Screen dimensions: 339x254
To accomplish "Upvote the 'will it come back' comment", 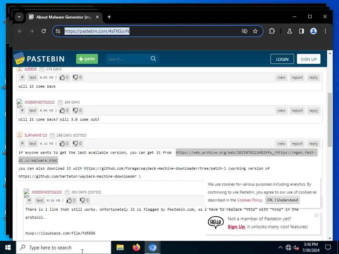I will pos(64,77).
